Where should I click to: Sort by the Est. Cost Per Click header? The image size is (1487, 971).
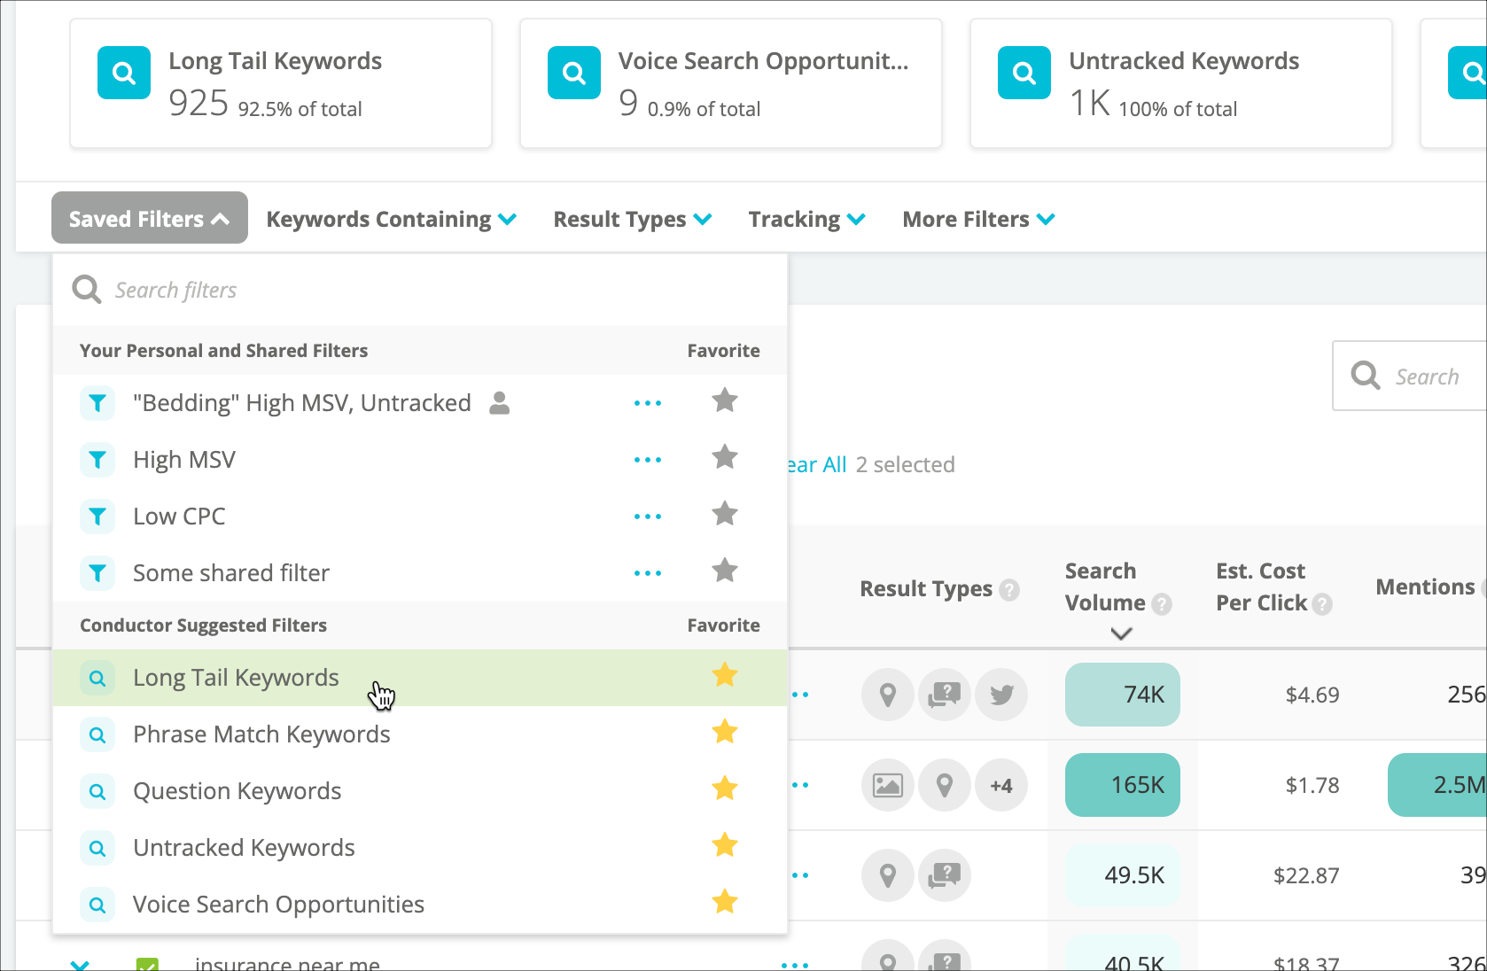[1262, 587]
